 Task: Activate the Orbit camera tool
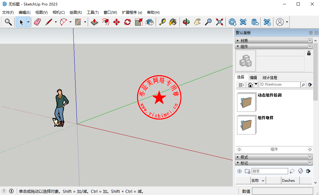click(x=186, y=22)
